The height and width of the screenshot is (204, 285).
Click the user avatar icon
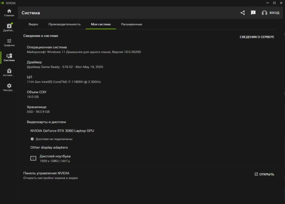click(x=264, y=13)
